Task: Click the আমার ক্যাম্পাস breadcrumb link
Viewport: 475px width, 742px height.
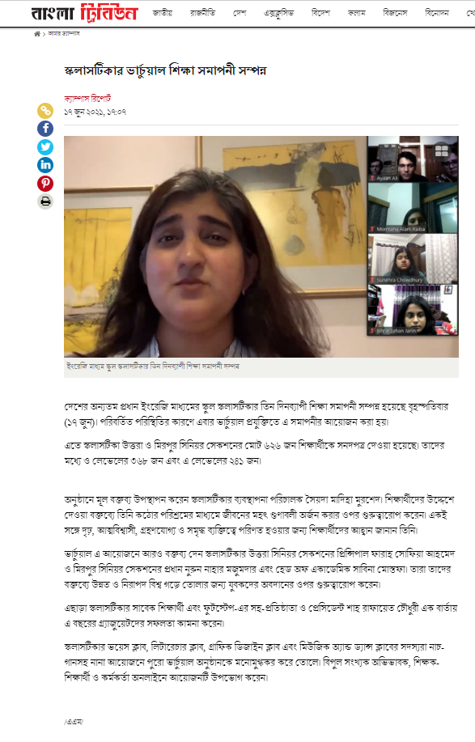Action: [64, 34]
